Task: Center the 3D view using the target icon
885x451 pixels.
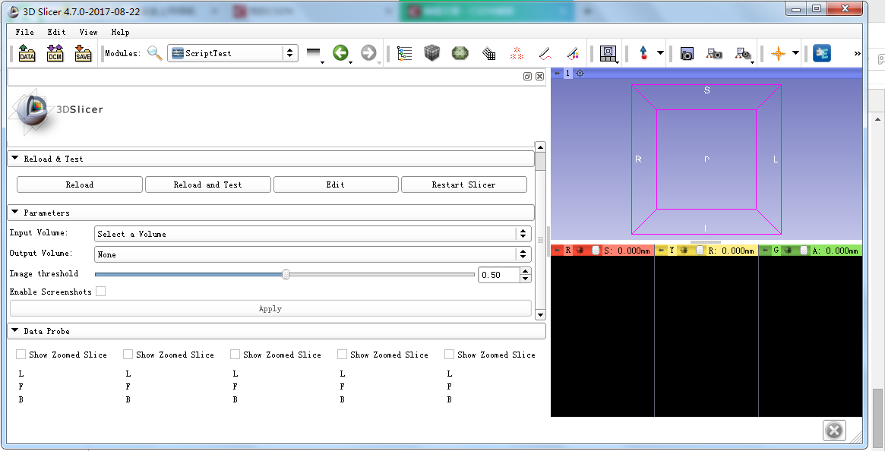Action: pos(580,74)
